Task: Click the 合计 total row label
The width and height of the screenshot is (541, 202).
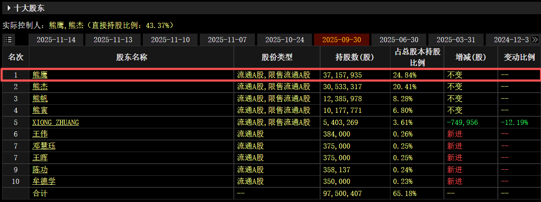Action: [x=40, y=194]
